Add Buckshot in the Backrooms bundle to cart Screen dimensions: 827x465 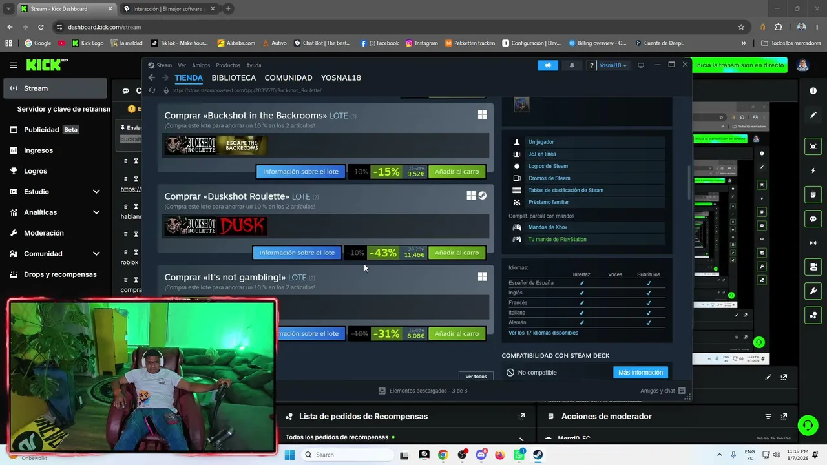(x=457, y=172)
